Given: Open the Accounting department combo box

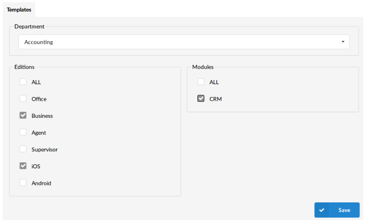Looking at the screenshot, I should coord(184,42).
